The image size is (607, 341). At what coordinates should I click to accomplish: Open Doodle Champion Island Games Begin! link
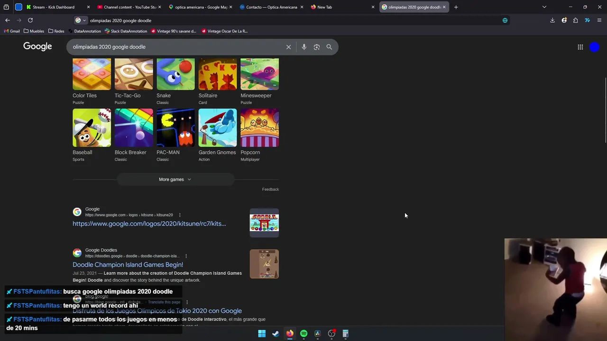coord(128,265)
